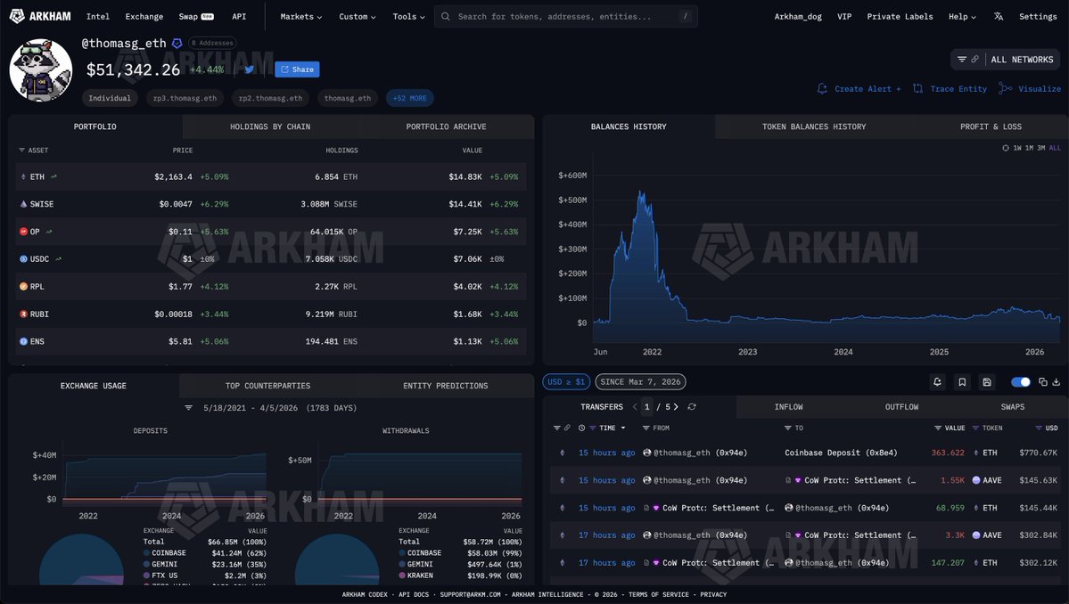Click the ASSET column filter icon
The height and width of the screenshot is (604, 1069).
[x=21, y=150]
